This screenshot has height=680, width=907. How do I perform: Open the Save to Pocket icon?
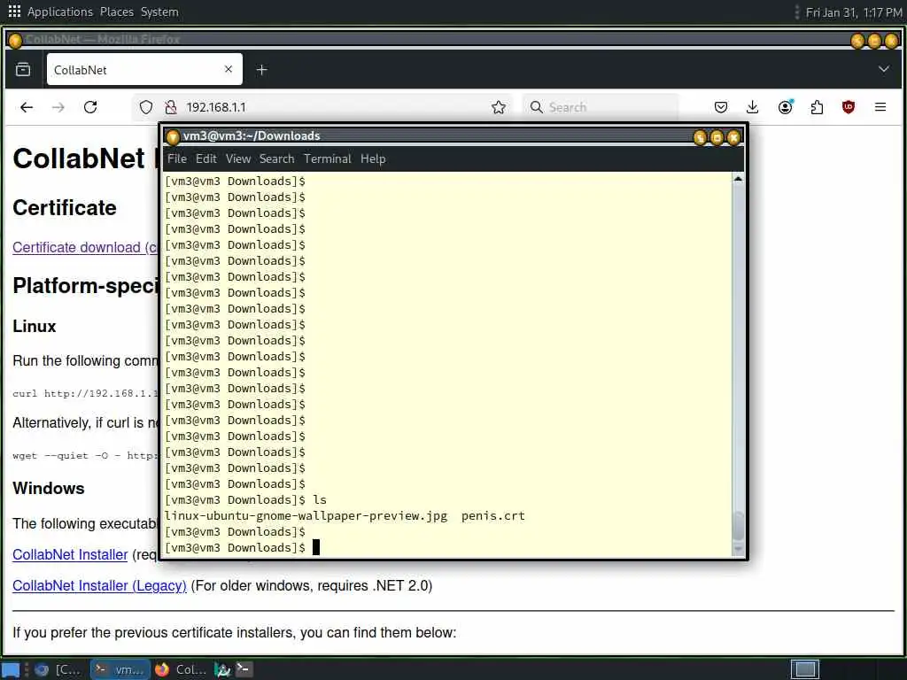(x=721, y=107)
